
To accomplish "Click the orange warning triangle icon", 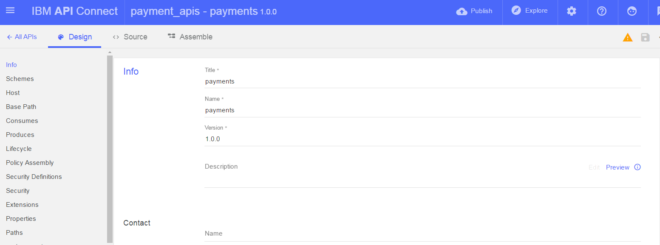I will pyautogui.click(x=628, y=37).
